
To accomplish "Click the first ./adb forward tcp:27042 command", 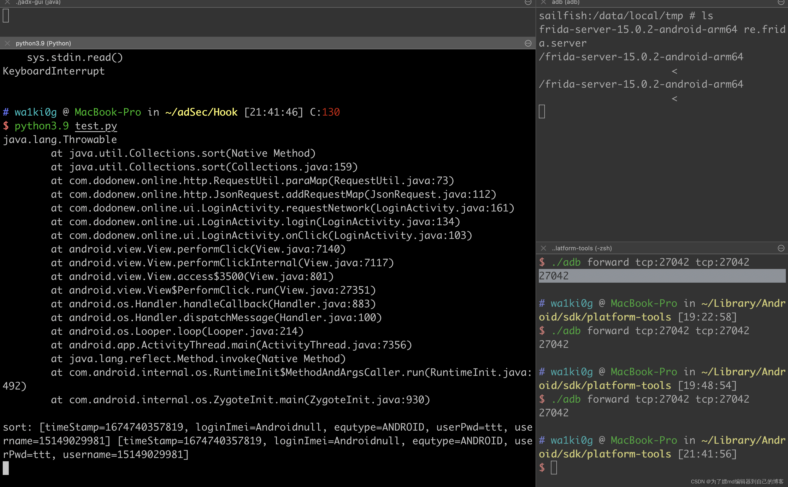I will click(650, 262).
